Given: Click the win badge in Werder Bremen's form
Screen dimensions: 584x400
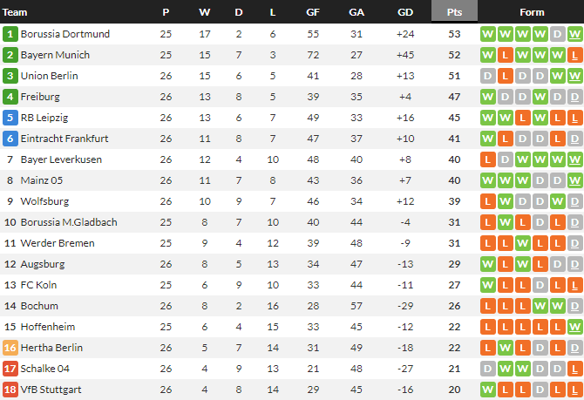Looking at the screenshot, I should [x=523, y=243].
